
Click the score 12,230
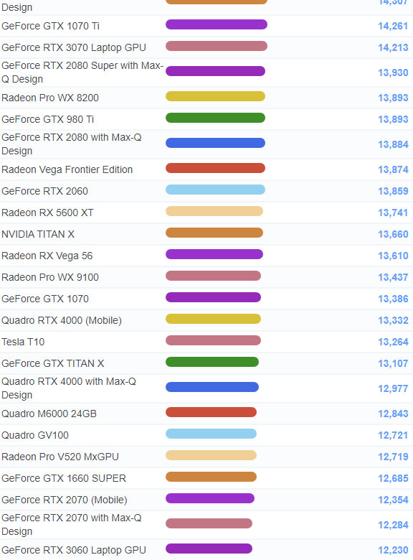click(393, 550)
